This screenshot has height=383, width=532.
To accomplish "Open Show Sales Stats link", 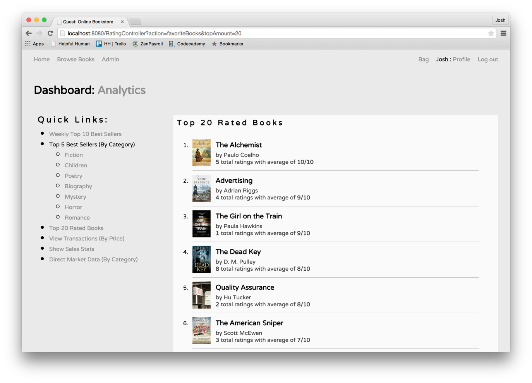I will point(72,249).
